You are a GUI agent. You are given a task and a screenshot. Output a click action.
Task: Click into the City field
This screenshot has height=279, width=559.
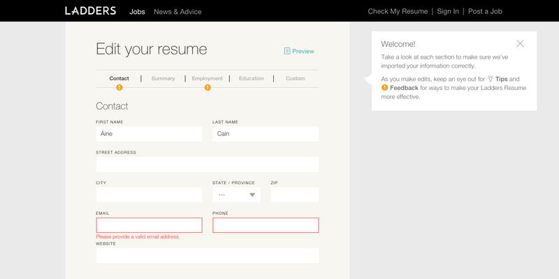(149, 195)
